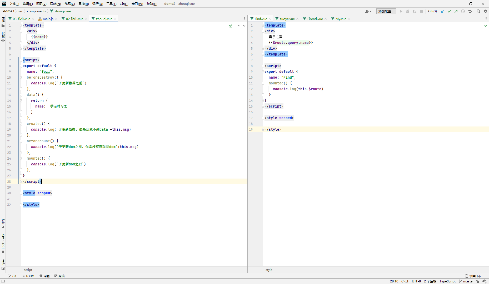Click the inspection warnings indicator, left editor

pyautogui.click(x=232, y=26)
